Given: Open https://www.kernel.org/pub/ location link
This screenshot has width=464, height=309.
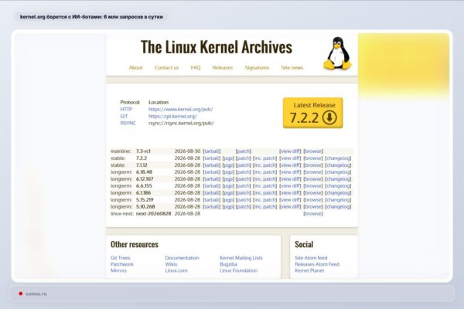Looking at the screenshot, I should [x=180, y=109].
